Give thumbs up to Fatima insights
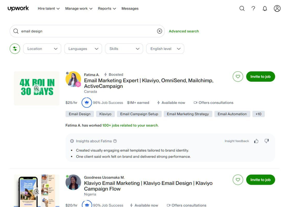This screenshot has width=281, height=207. (x=256, y=141)
